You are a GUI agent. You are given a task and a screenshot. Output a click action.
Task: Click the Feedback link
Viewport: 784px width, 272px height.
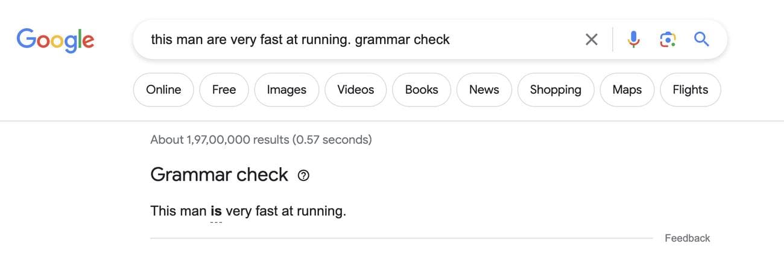687,238
